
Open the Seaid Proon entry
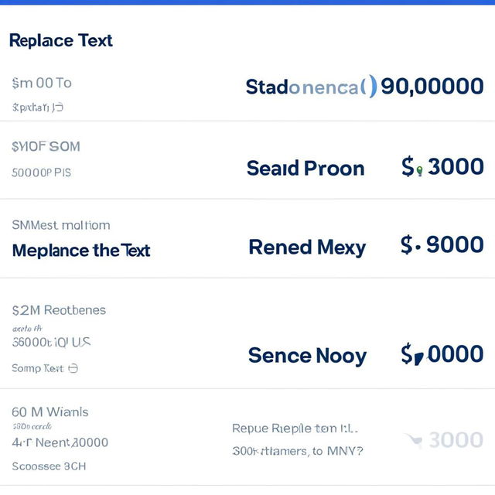tap(306, 168)
